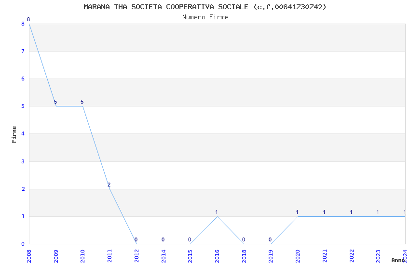Click the data point labeled 5 for 2010
The height and width of the screenshot is (265, 410).
82,102
